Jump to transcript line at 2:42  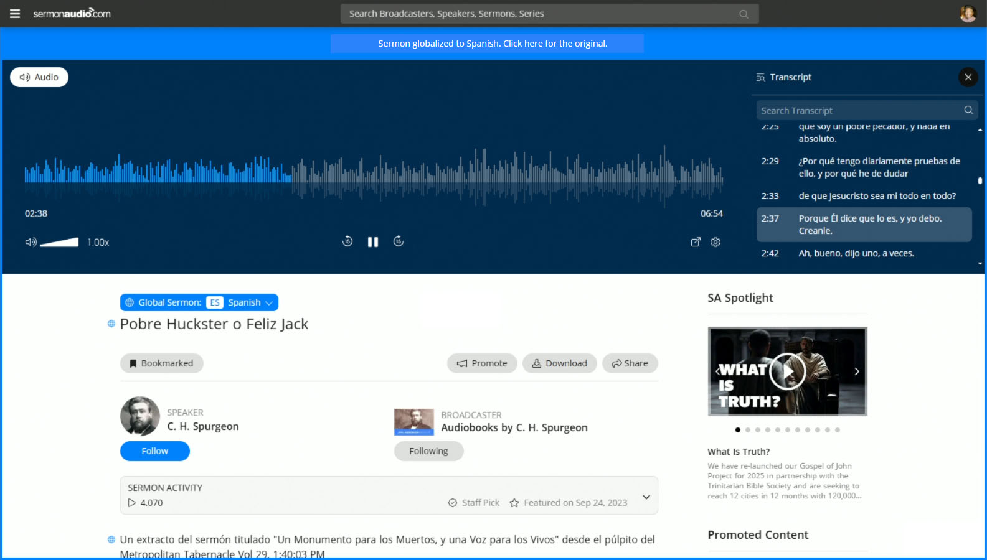[856, 253]
